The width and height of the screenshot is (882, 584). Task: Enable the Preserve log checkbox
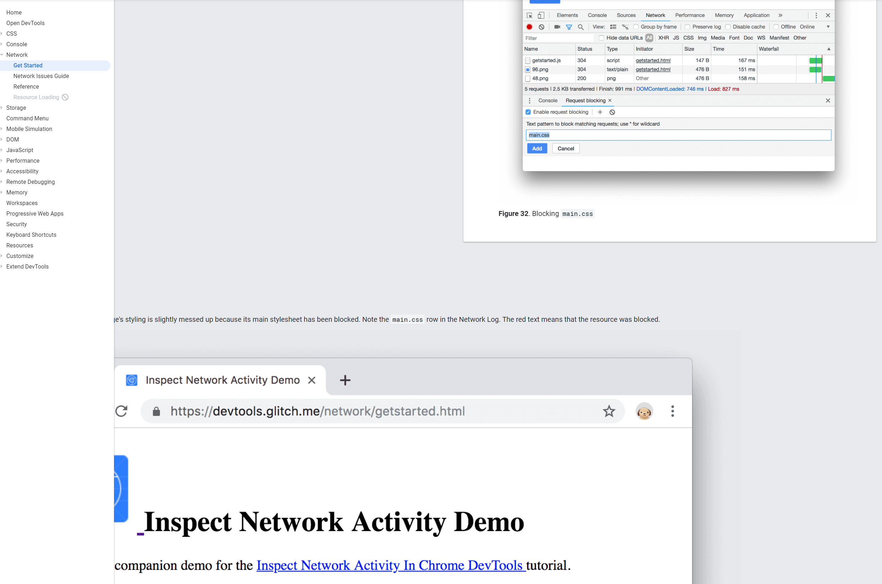(x=688, y=27)
